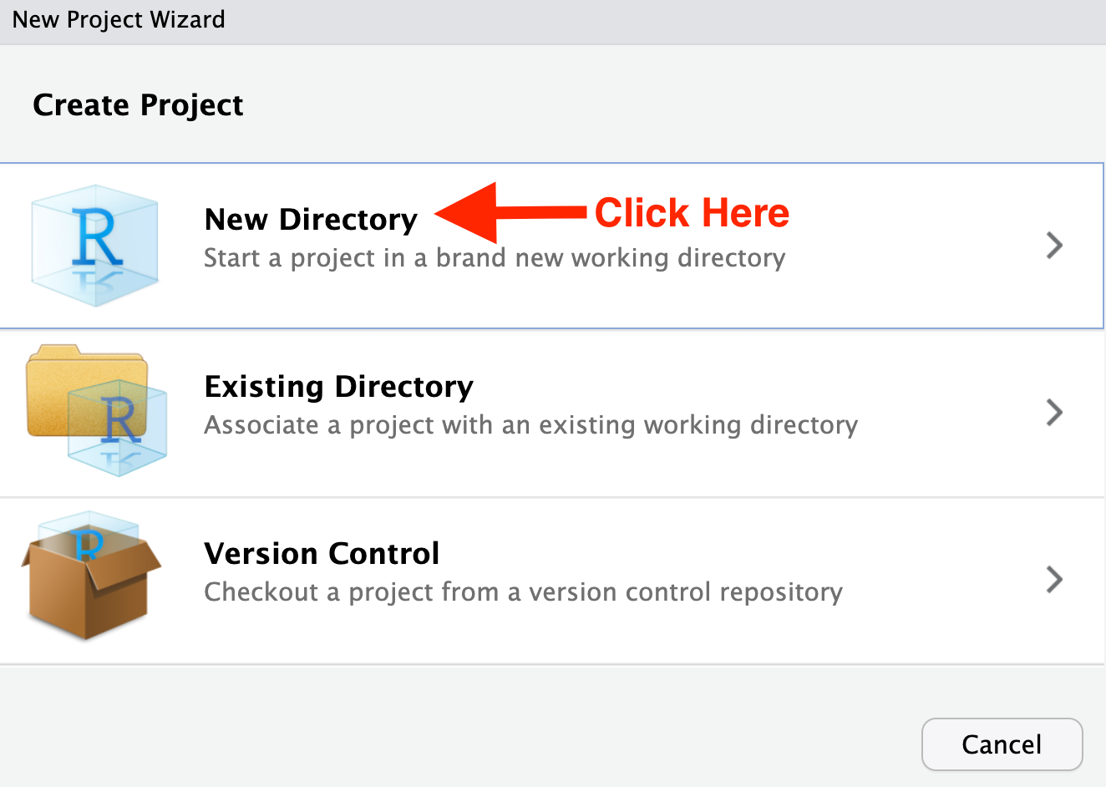Click the red Click Here annotation

pos(693,212)
